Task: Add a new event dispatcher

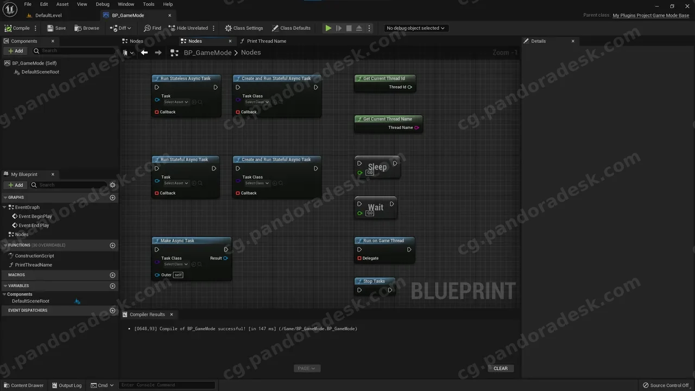Action: pyautogui.click(x=112, y=311)
